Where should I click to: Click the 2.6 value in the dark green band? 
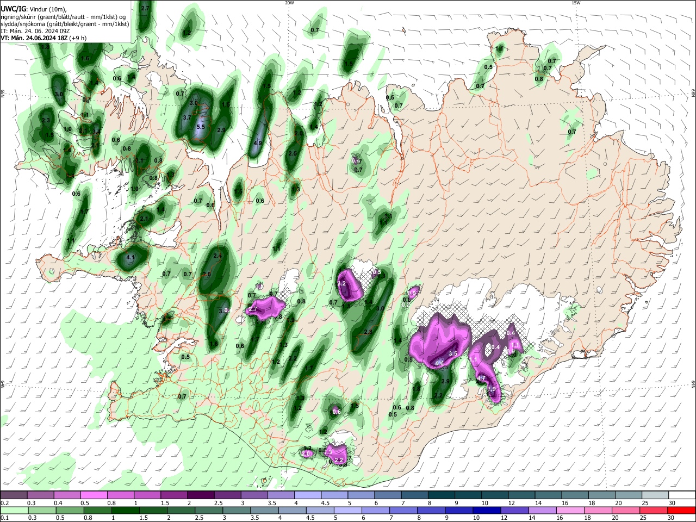(207, 275)
